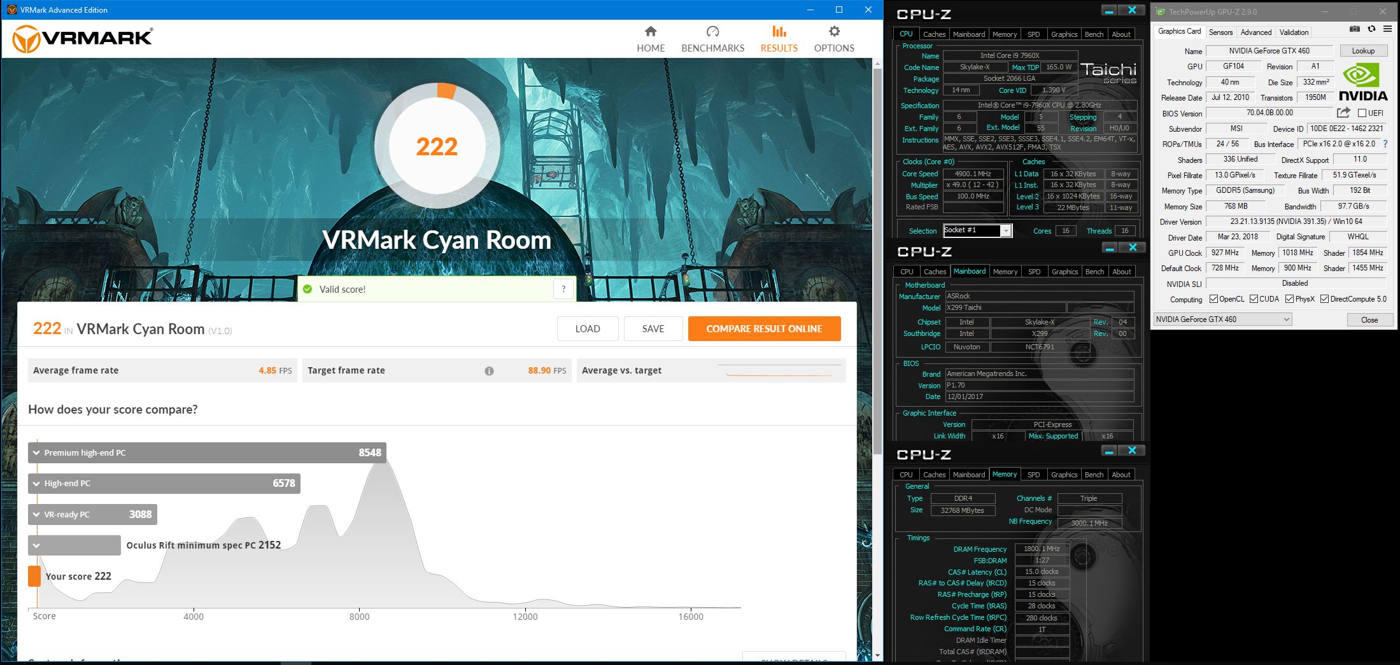The image size is (1400, 665).
Task: Open Bench tab in the CPU-Z processor window
Action: click(x=1094, y=34)
